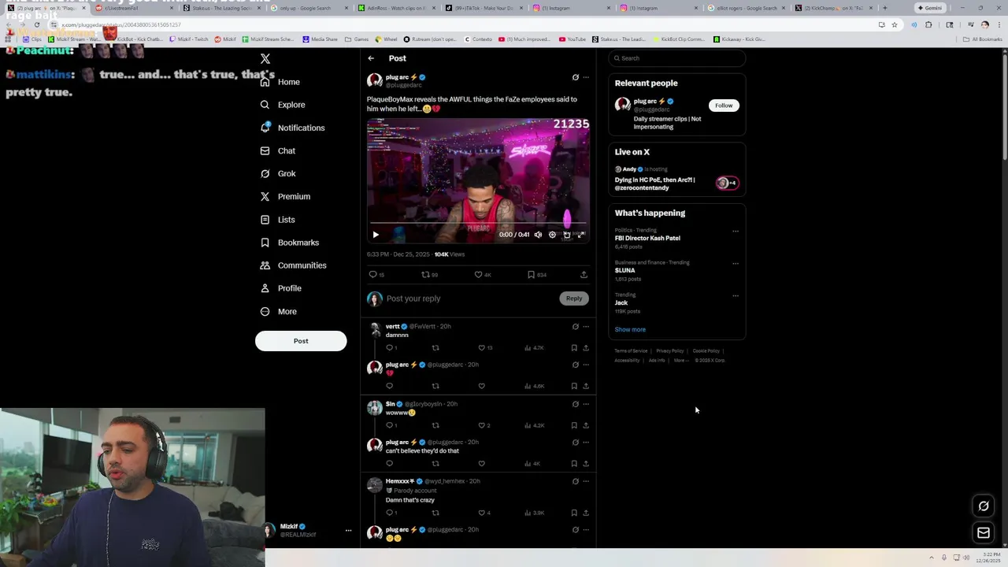The width and height of the screenshot is (1008, 567).
Task: Open Terms of Service footer link
Action: point(631,351)
